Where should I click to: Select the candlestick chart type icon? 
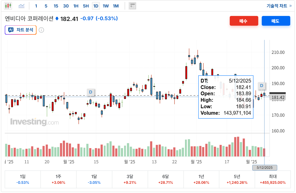[x=8, y=6]
